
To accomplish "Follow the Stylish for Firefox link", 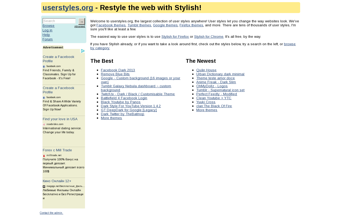I will click(175, 37).
